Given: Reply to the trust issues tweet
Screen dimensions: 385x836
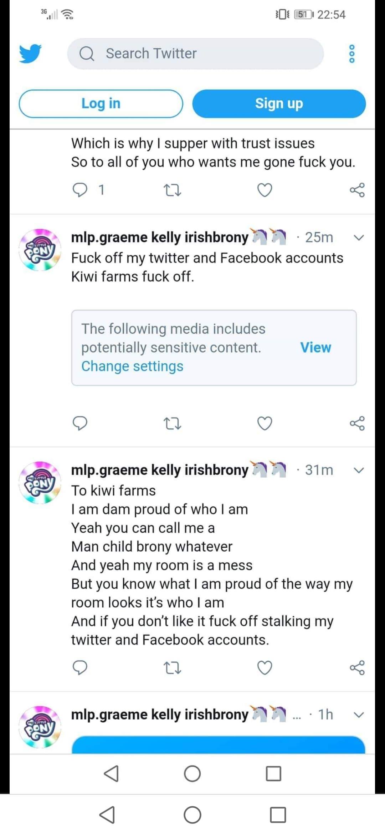Looking at the screenshot, I should click(80, 190).
